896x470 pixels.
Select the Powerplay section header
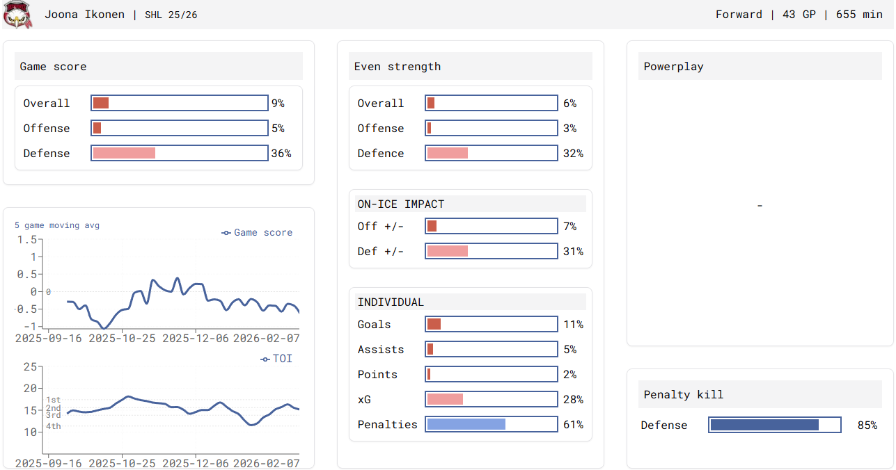coord(760,67)
